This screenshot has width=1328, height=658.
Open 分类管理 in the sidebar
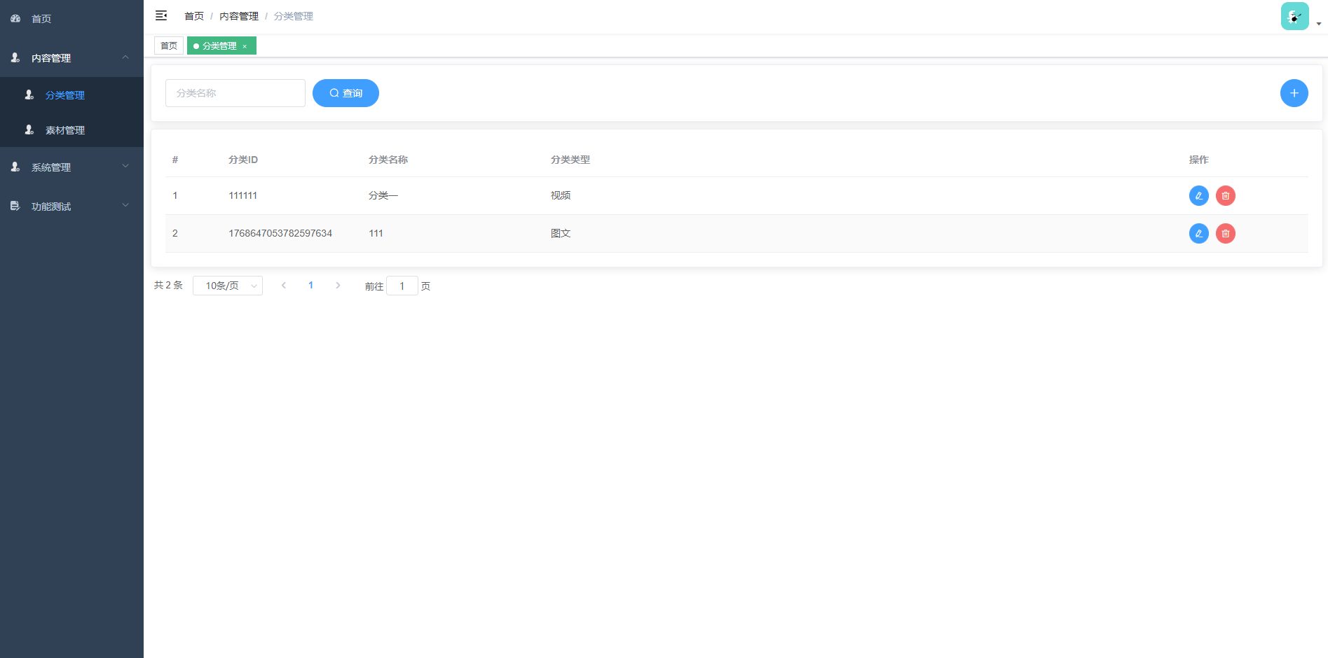(x=71, y=94)
